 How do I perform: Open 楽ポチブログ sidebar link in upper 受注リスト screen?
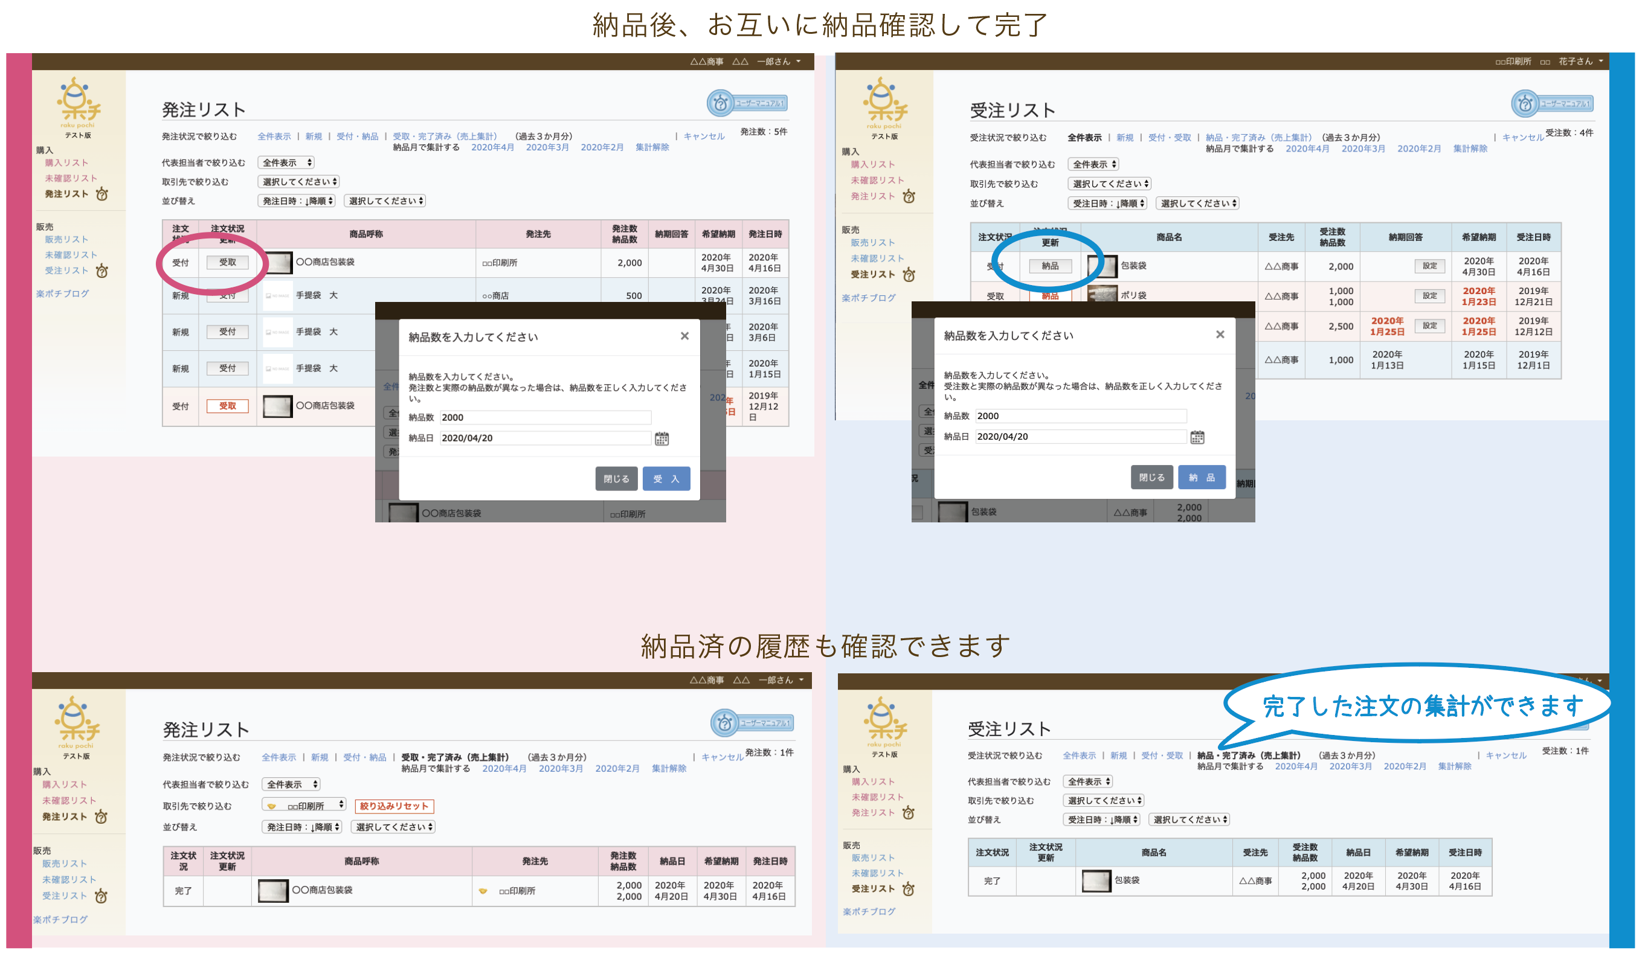pos(869,298)
